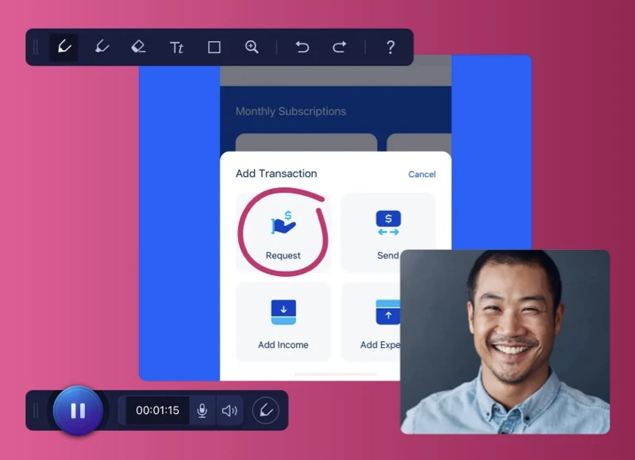Viewport: 635px width, 460px height.
Task: Click the Monthly Subscriptions heading
Action: (x=291, y=111)
